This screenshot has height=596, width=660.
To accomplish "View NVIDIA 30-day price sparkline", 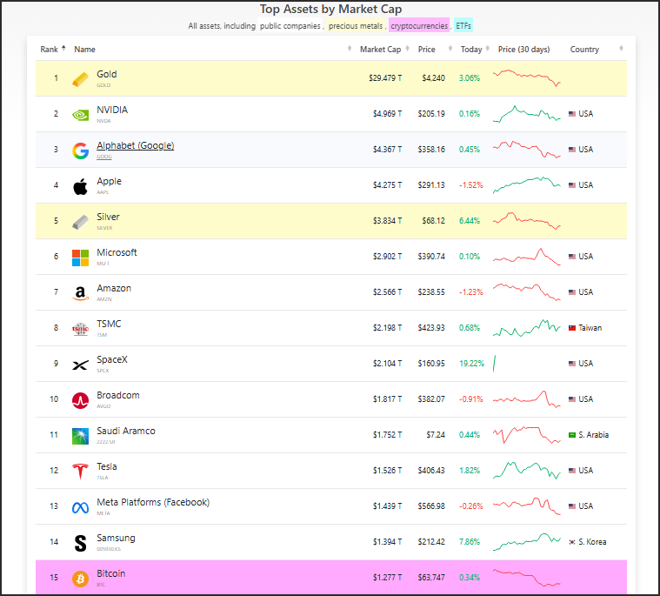I will [527, 114].
